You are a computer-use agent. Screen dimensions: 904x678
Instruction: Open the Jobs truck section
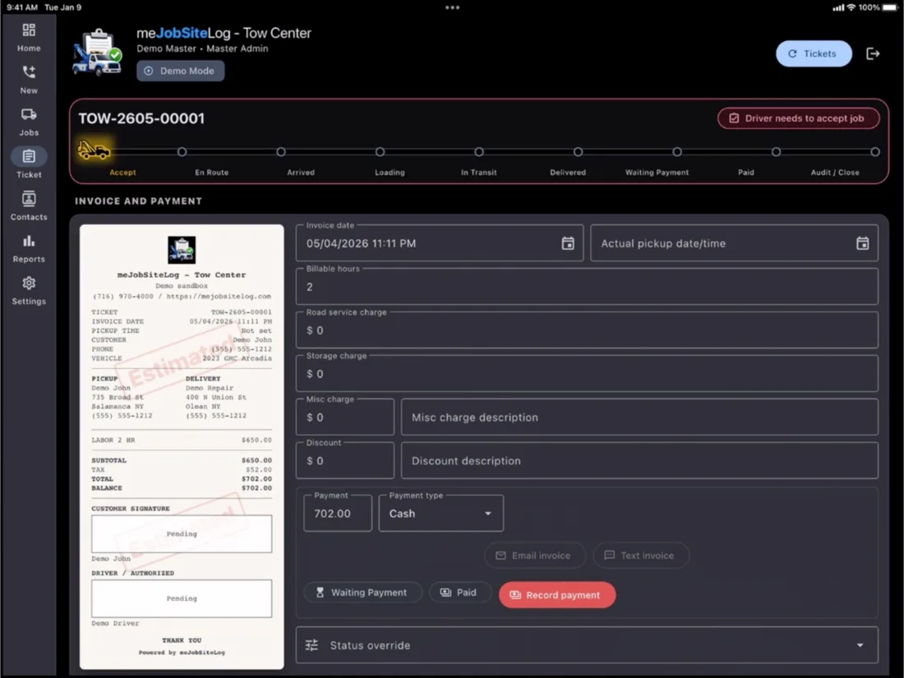[x=29, y=122]
